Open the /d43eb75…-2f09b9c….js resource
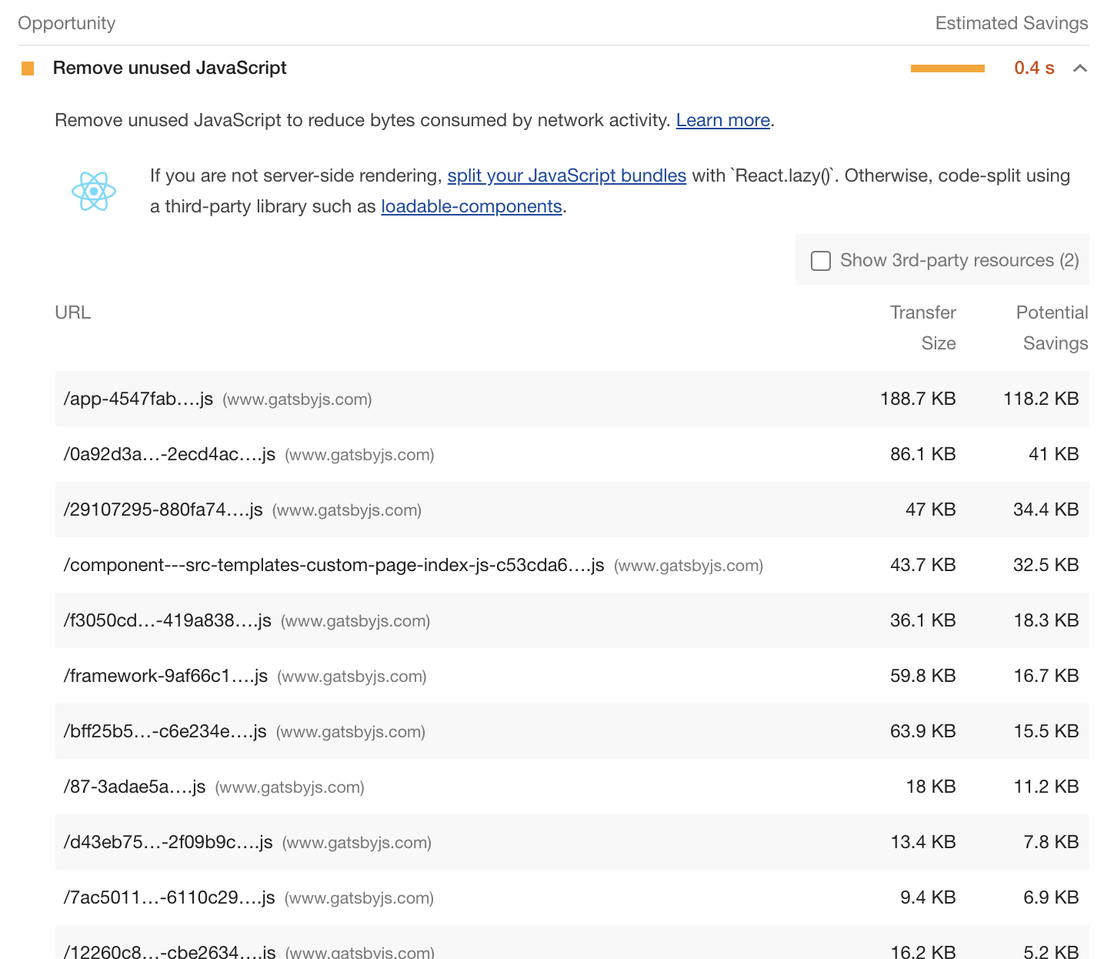1114x959 pixels. 168,842
